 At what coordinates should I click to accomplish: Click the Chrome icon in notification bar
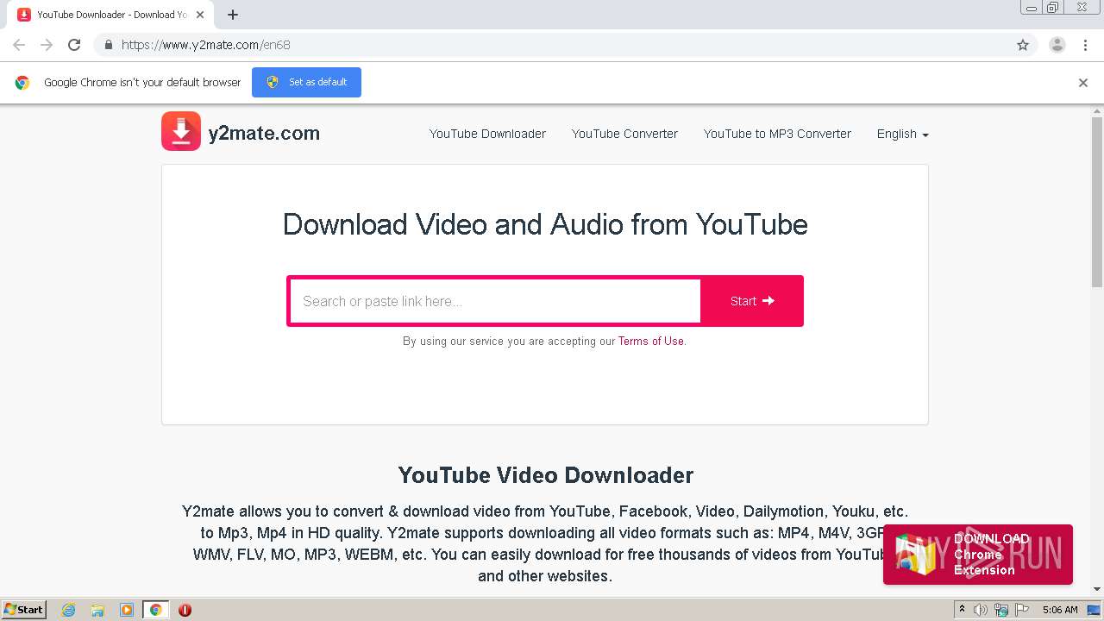coord(22,83)
